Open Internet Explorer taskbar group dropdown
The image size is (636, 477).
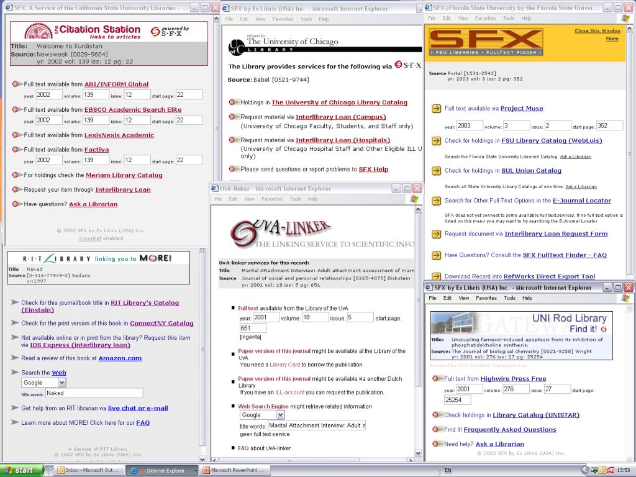click(196, 471)
